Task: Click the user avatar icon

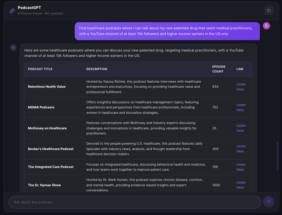Action: pyautogui.click(x=266, y=26)
